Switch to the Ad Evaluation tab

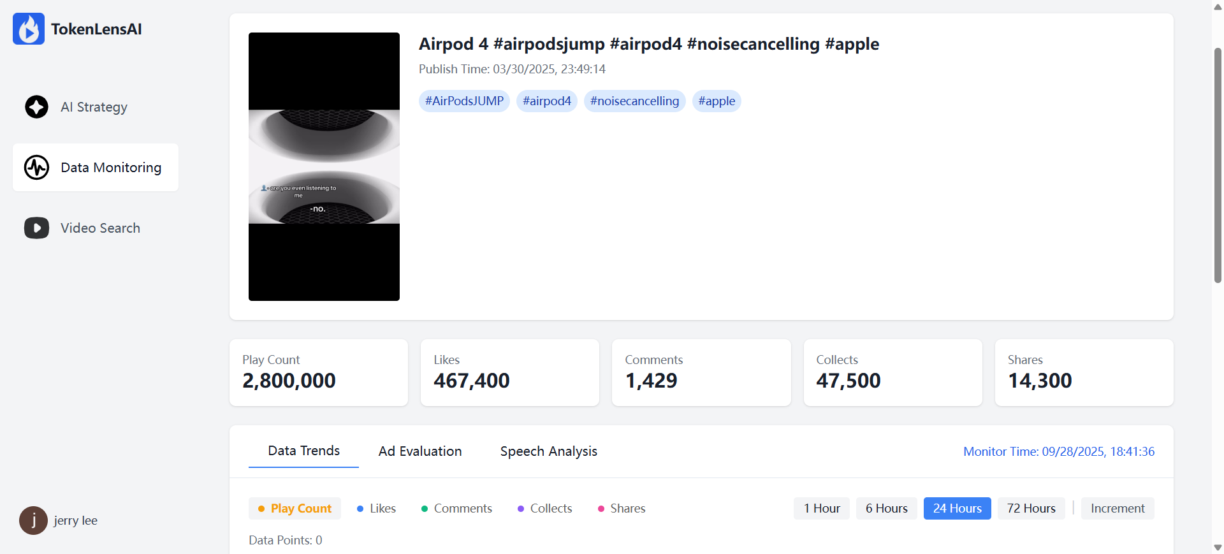(x=419, y=451)
